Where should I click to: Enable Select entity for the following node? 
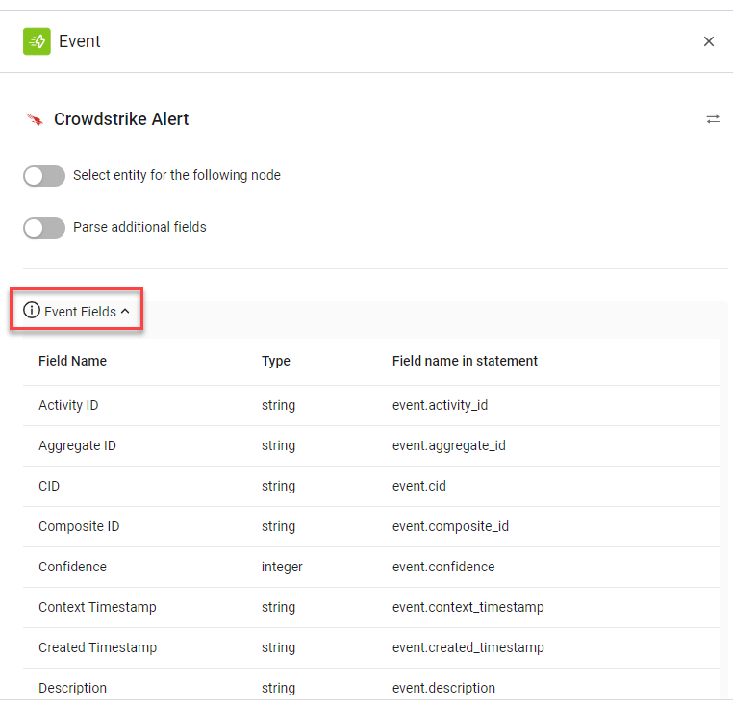pos(44,176)
